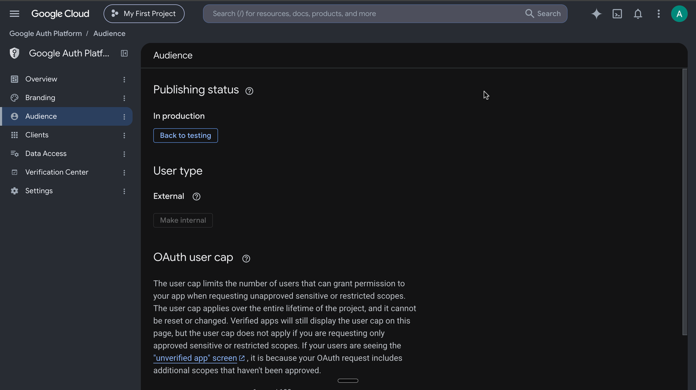Click help icon beside External user type
The height and width of the screenshot is (390, 696).
[x=196, y=197]
